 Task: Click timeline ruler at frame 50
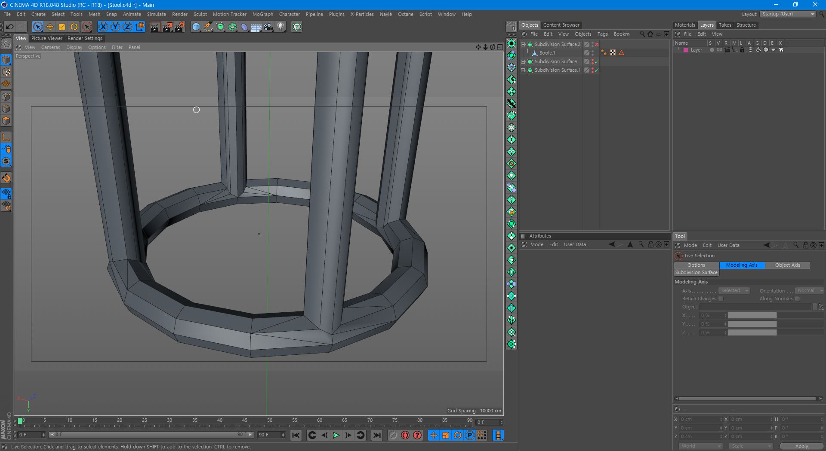pos(269,421)
